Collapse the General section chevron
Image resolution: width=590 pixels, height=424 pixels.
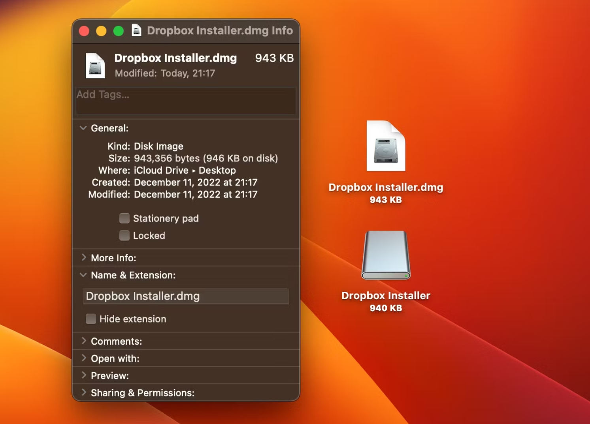tap(83, 128)
